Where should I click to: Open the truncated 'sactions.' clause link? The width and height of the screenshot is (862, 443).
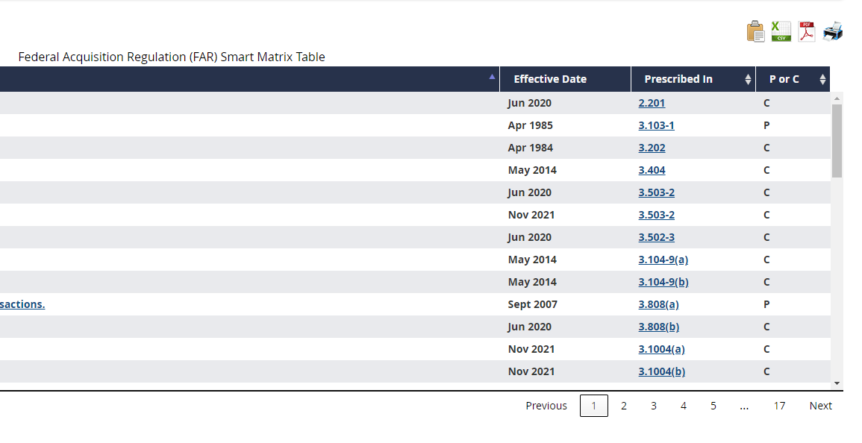[x=22, y=304]
